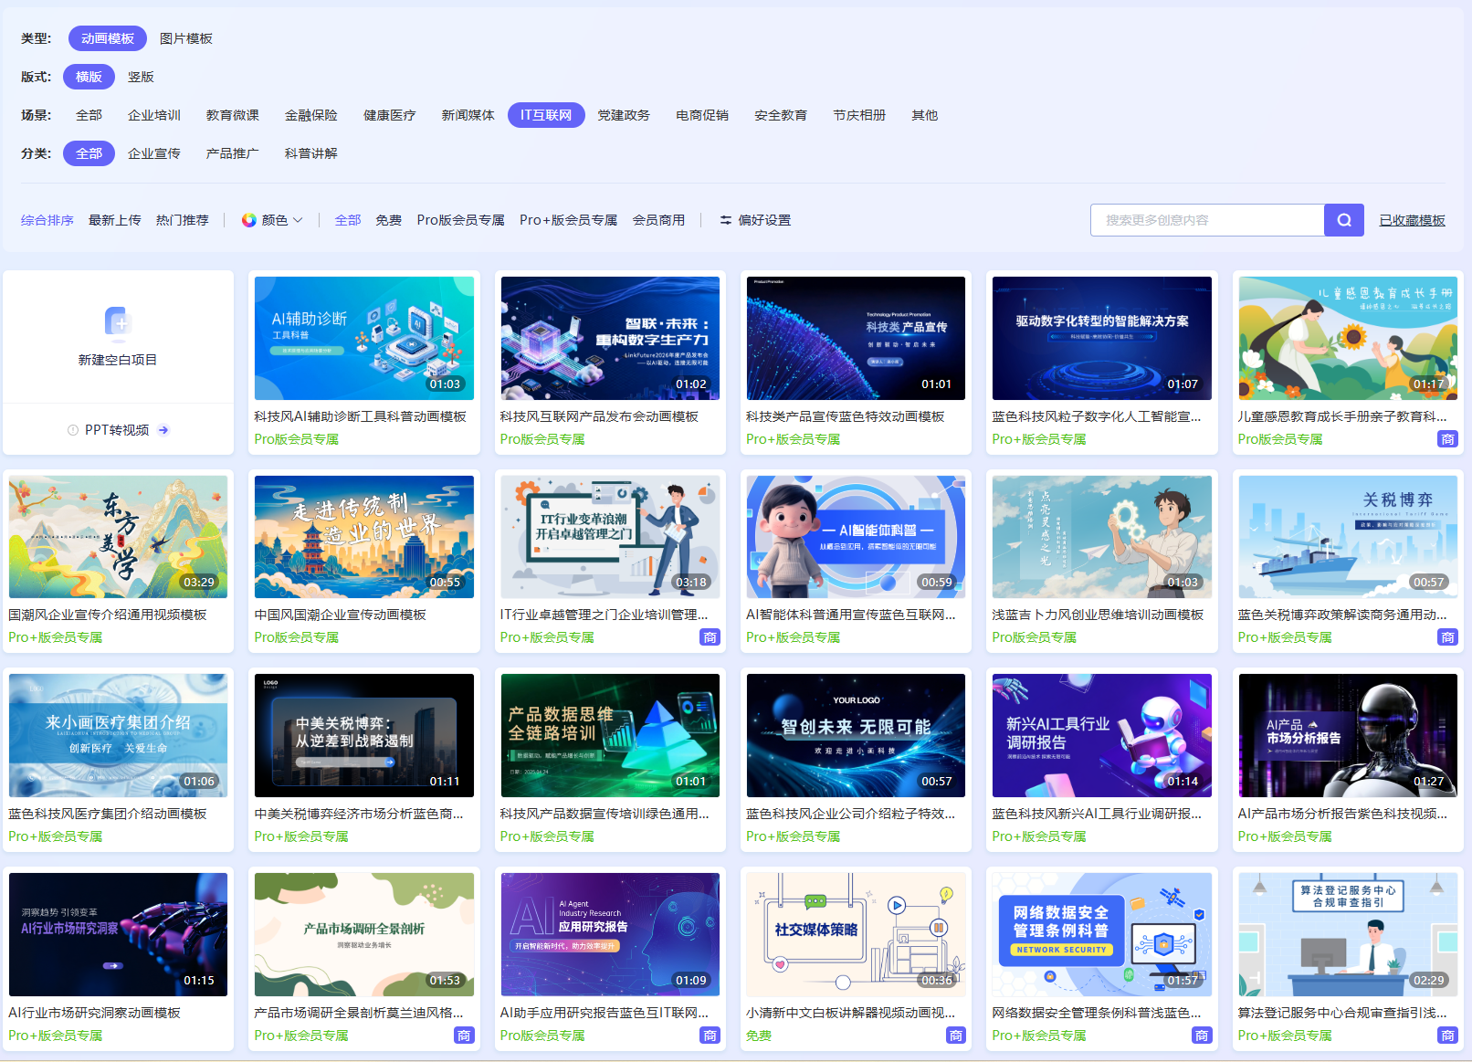The height and width of the screenshot is (1062, 1472).
Task: Click the magnifier search button
Action: point(1343,220)
